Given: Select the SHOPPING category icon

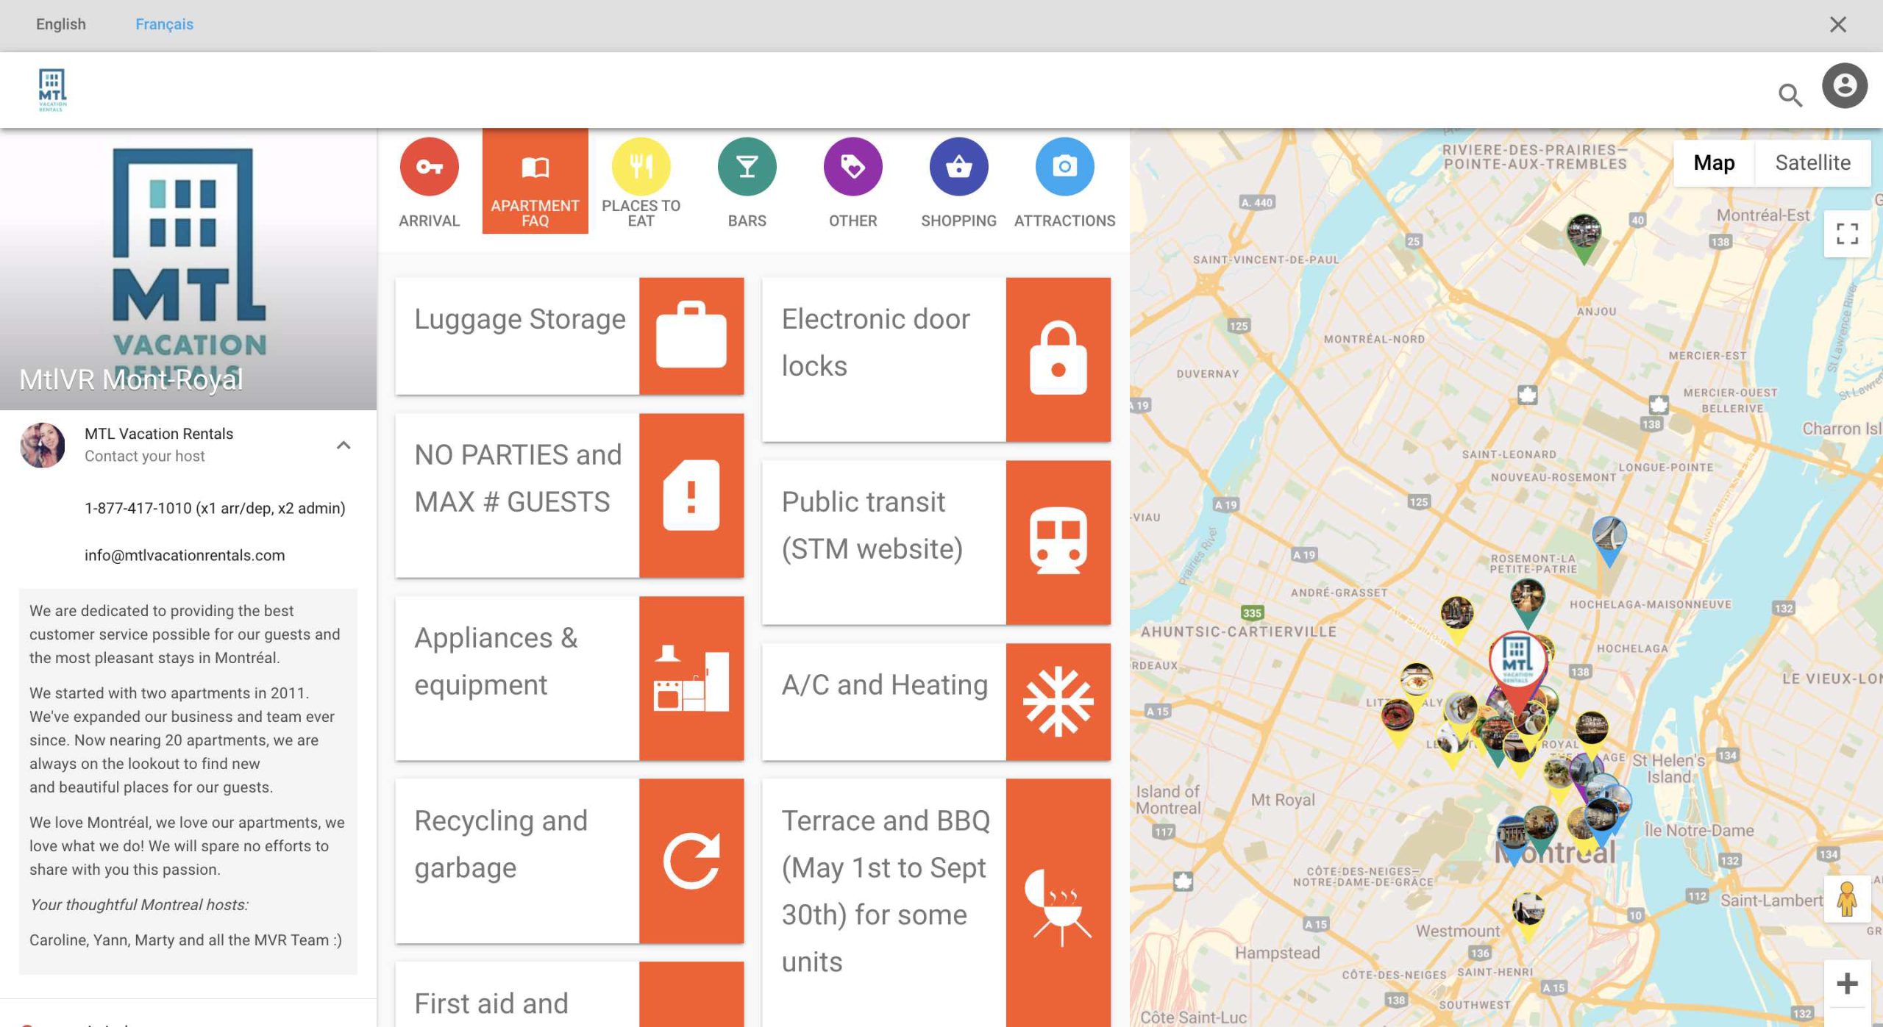Looking at the screenshot, I should click(958, 165).
